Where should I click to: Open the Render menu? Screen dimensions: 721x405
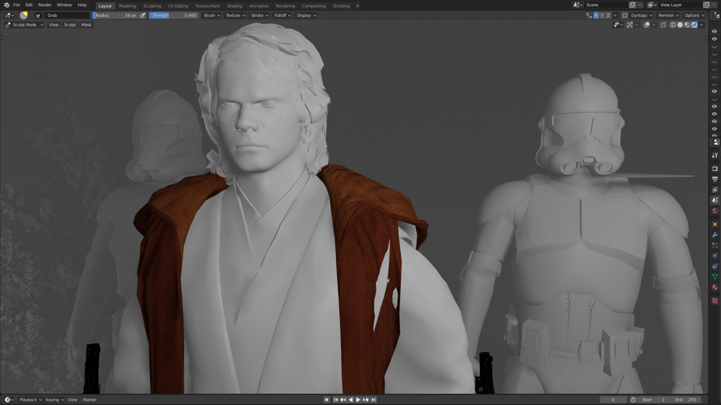(45, 5)
